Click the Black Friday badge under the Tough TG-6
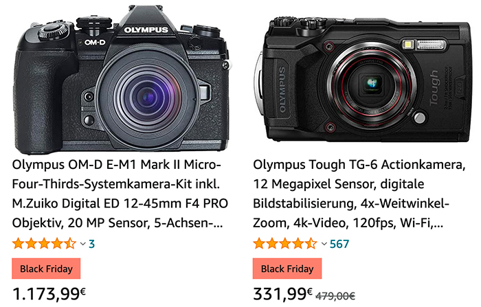The height and width of the screenshot is (307, 481). pos(287,269)
